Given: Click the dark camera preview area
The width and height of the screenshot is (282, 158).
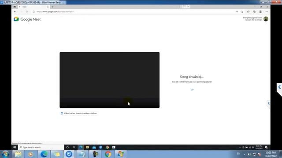Looking at the screenshot, I should point(110,80).
